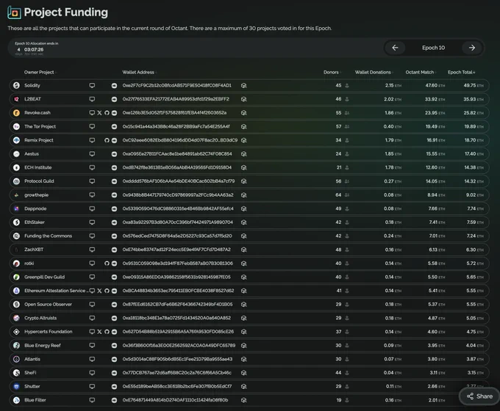The image size is (500, 411).
Task: Open Ethereum Attestation Service X icon
Action: click(x=99, y=291)
